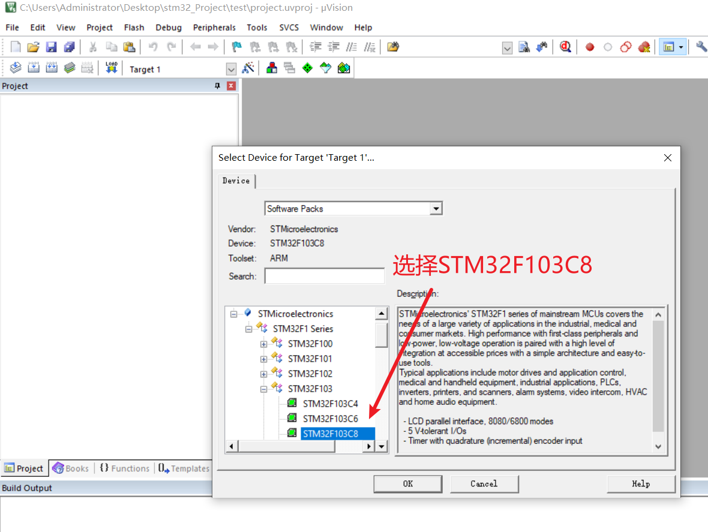Click the Build target icon
Screen dimensions: 708x532
coord(34,68)
